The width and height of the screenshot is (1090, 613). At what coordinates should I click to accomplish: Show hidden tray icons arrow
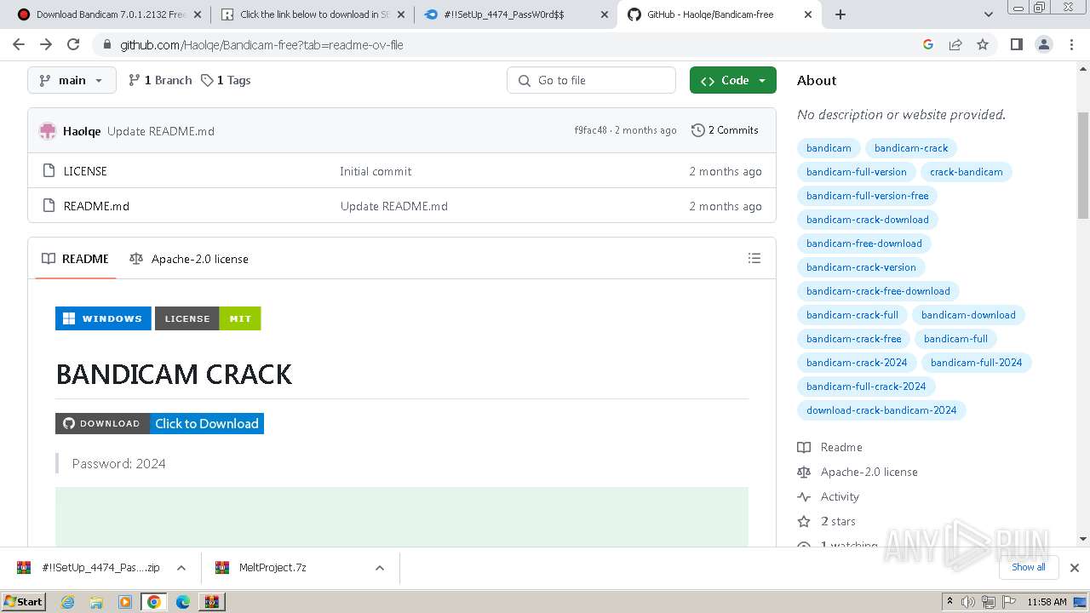coord(949,602)
